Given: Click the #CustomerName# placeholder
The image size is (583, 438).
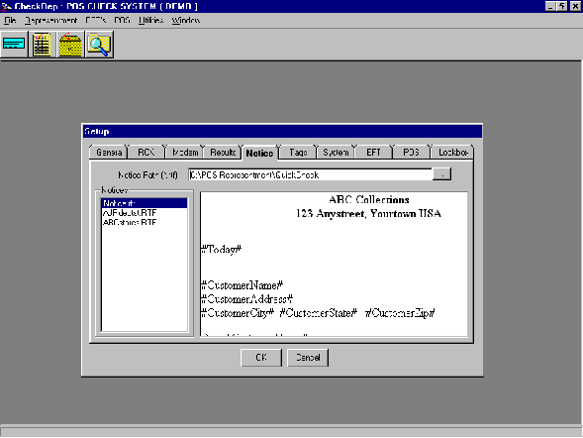Looking at the screenshot, I should [x=243, y=285].
